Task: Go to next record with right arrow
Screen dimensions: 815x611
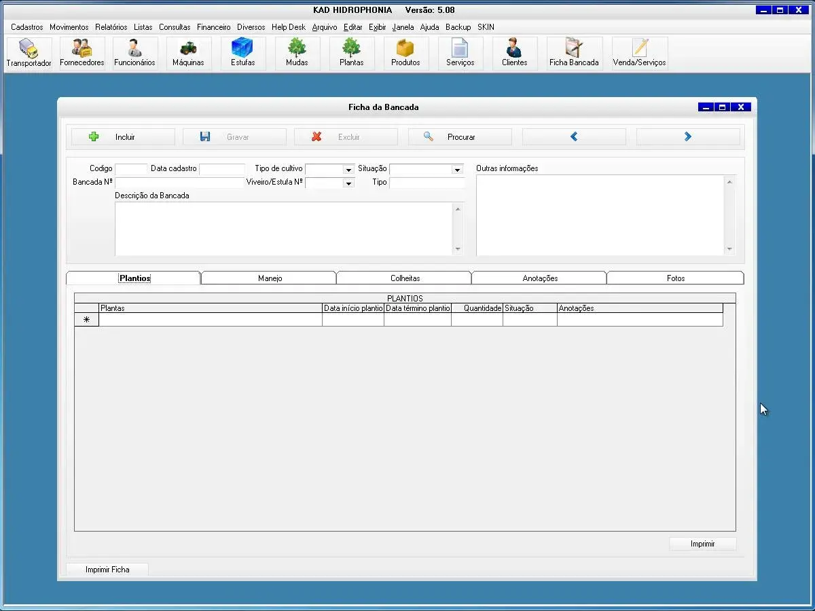Action: tap(687, 137)
